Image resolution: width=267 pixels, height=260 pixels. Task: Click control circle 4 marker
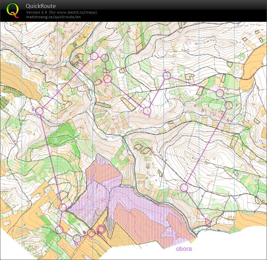tap(167, 76)
